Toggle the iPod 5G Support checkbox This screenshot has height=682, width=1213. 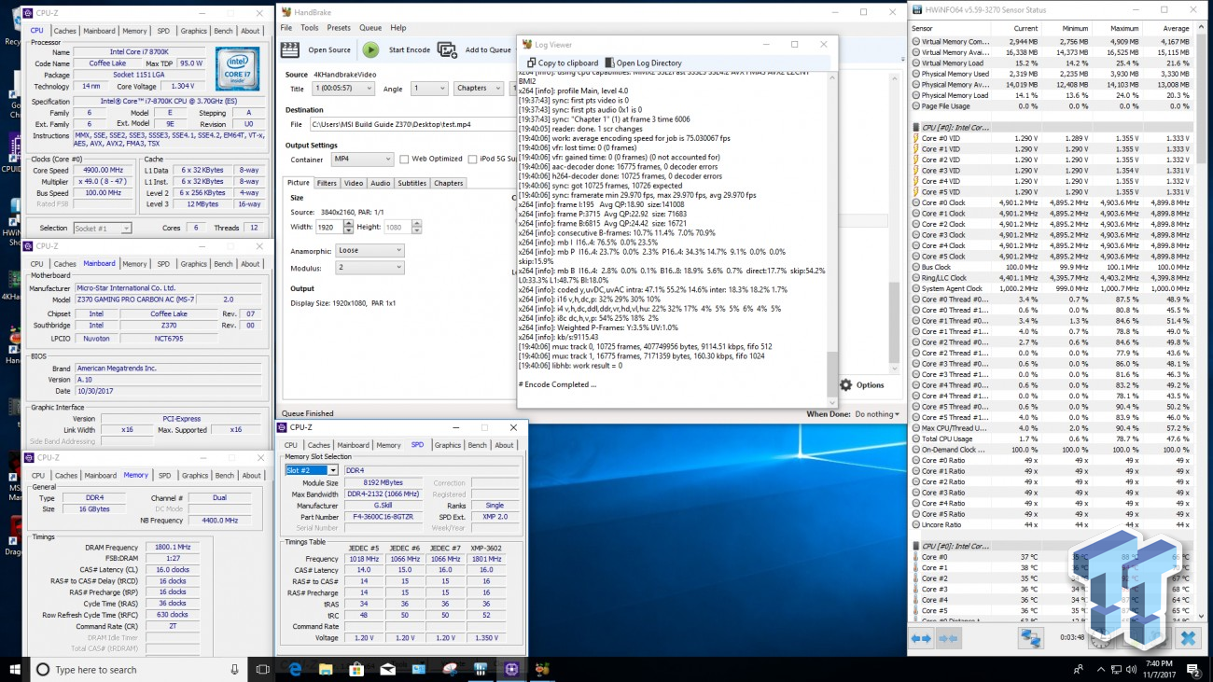point(473,160)
